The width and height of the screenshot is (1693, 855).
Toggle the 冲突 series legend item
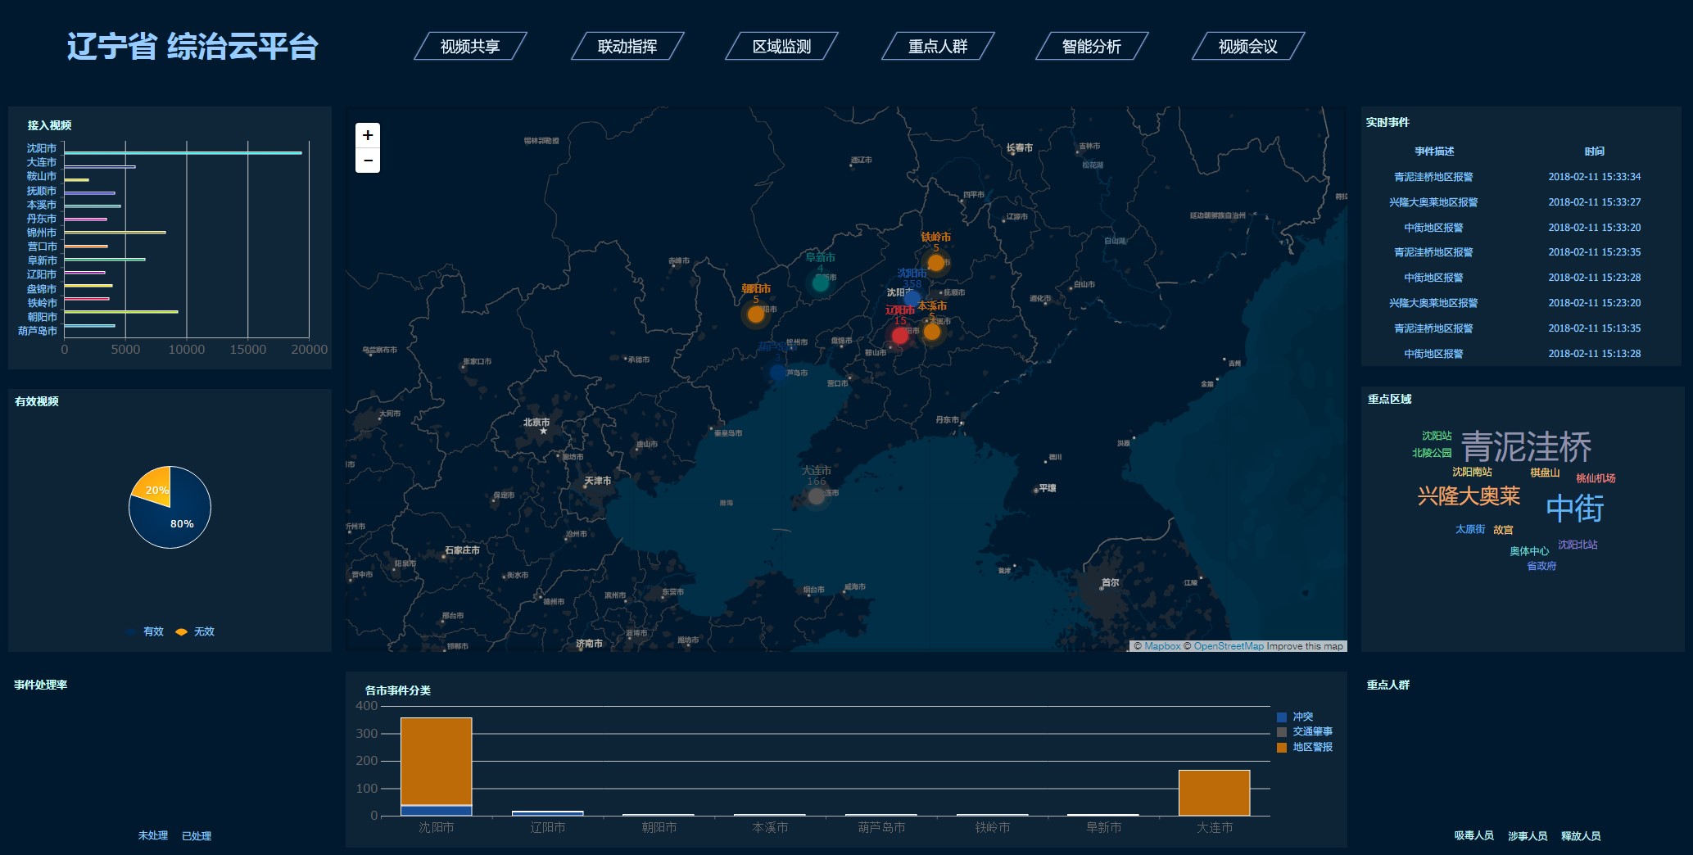coord(1296,717)
